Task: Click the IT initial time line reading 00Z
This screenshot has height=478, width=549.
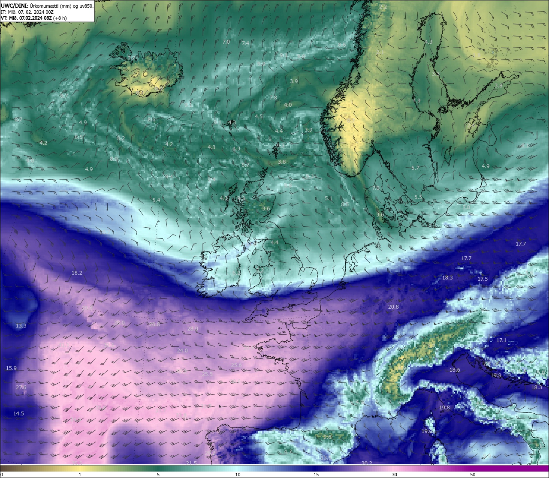Action: tap(27, 12)
